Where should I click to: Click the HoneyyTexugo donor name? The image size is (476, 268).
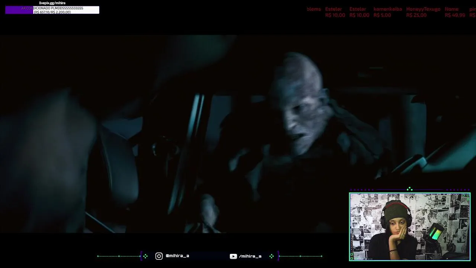[x=423, y=9]
